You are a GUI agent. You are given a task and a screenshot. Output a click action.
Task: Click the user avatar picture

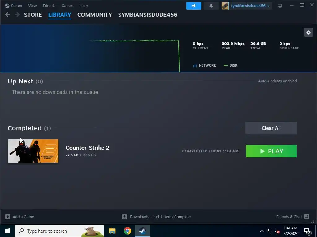[225, 6]
